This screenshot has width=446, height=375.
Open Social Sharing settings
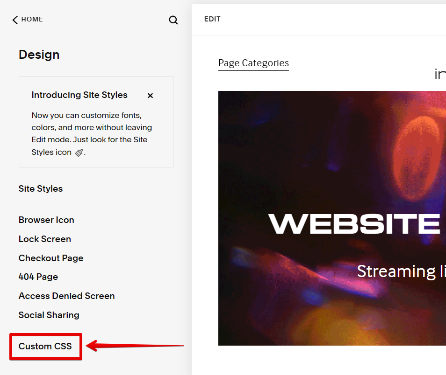click(x=49, y=315)
